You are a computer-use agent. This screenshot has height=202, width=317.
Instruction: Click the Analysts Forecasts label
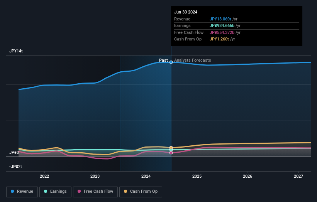point(192,60)
